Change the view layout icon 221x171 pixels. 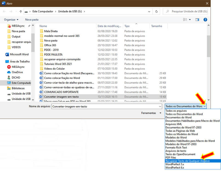coord(185,19)
